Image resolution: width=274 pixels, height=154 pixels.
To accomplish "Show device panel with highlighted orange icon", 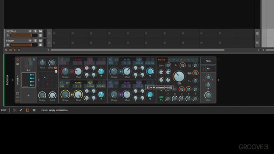I will [x=27, y=110].
